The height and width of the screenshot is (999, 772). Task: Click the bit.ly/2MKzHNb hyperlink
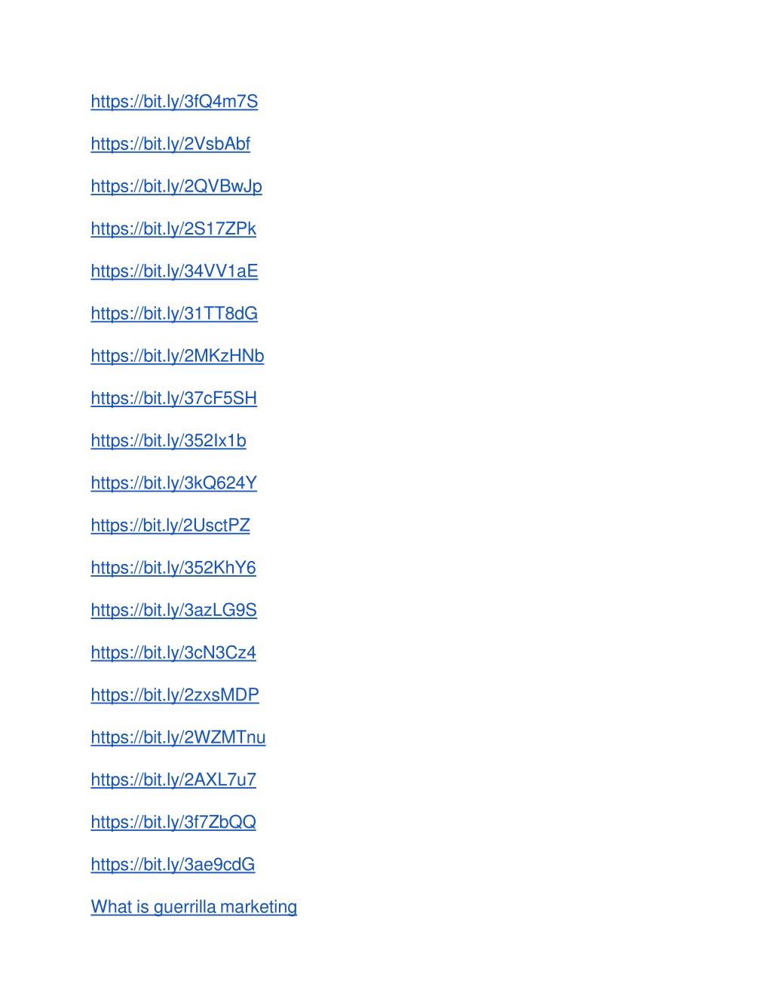coord(177,356)
